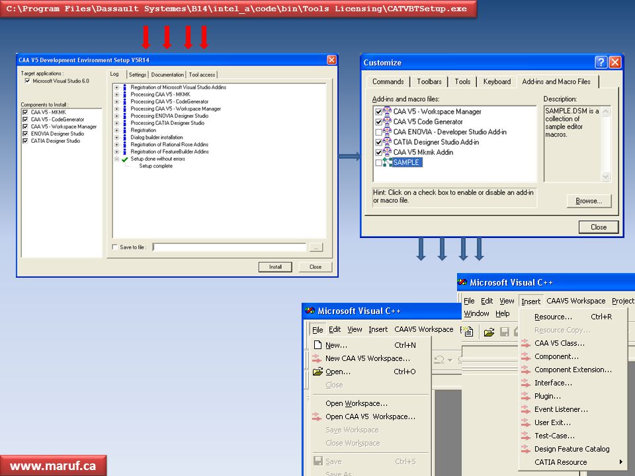
Task: Click the Event Listener arrow icon
Action: click(526, 409)
